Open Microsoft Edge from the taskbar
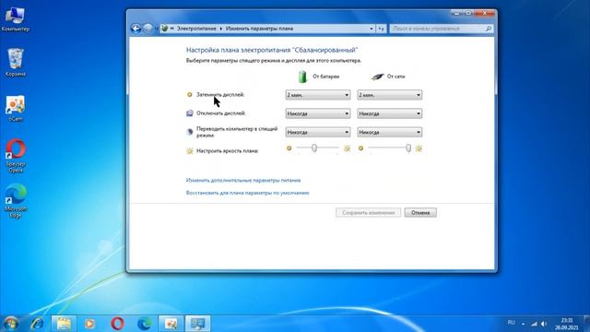The image size is (590, 332). (x=144, y=324)
